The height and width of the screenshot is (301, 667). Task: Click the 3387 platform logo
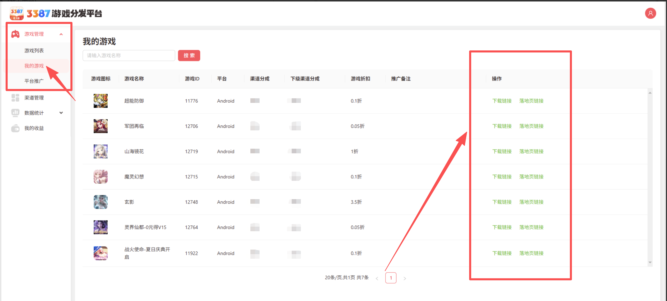[17, 13]
